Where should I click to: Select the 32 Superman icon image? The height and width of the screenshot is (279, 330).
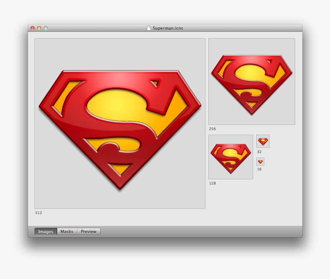pyautogui.click(x=263, y=141)
